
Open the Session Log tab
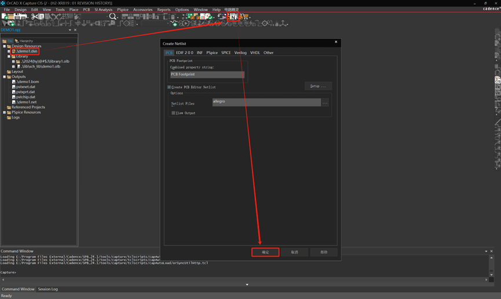point(48,289)
